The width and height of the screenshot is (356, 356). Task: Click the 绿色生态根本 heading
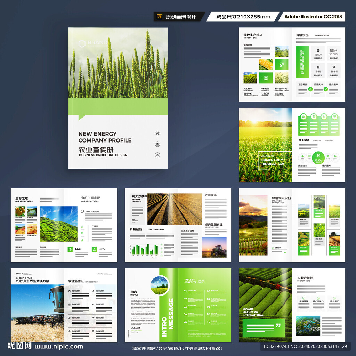[253, 35]
